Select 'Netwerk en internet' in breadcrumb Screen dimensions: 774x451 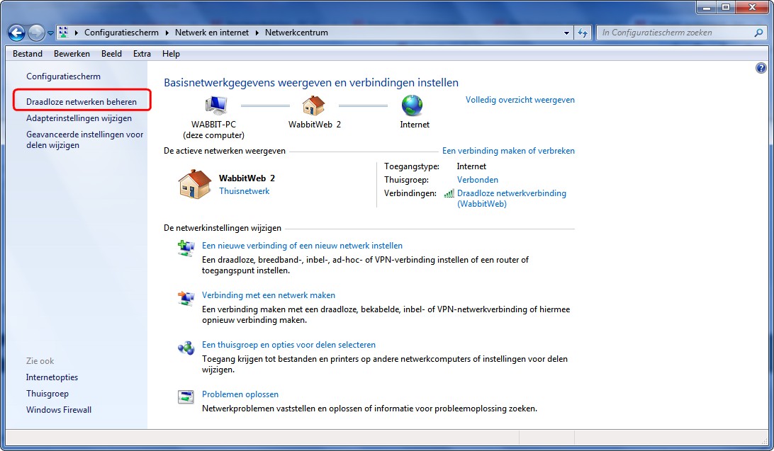(212, 33)
